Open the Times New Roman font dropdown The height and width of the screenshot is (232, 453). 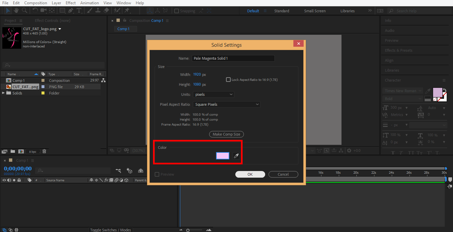(x=403, y=91)
